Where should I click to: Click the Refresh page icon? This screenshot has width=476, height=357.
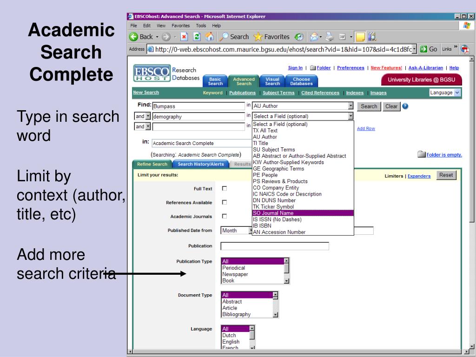[x=197, y=37]
